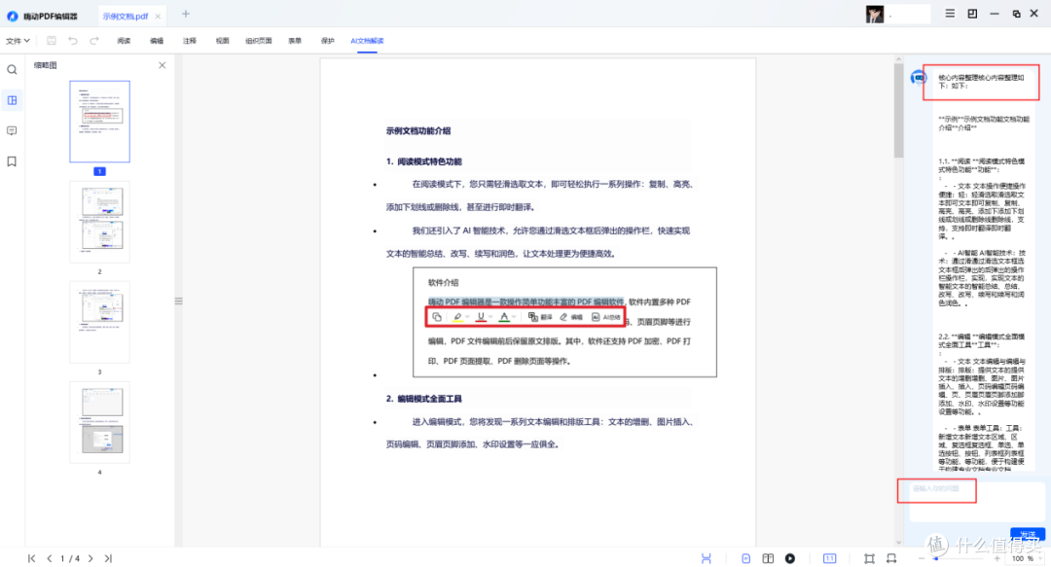Jump to the last page
The width and height of the screenshot is (1051, 567).
coord(108,558)
